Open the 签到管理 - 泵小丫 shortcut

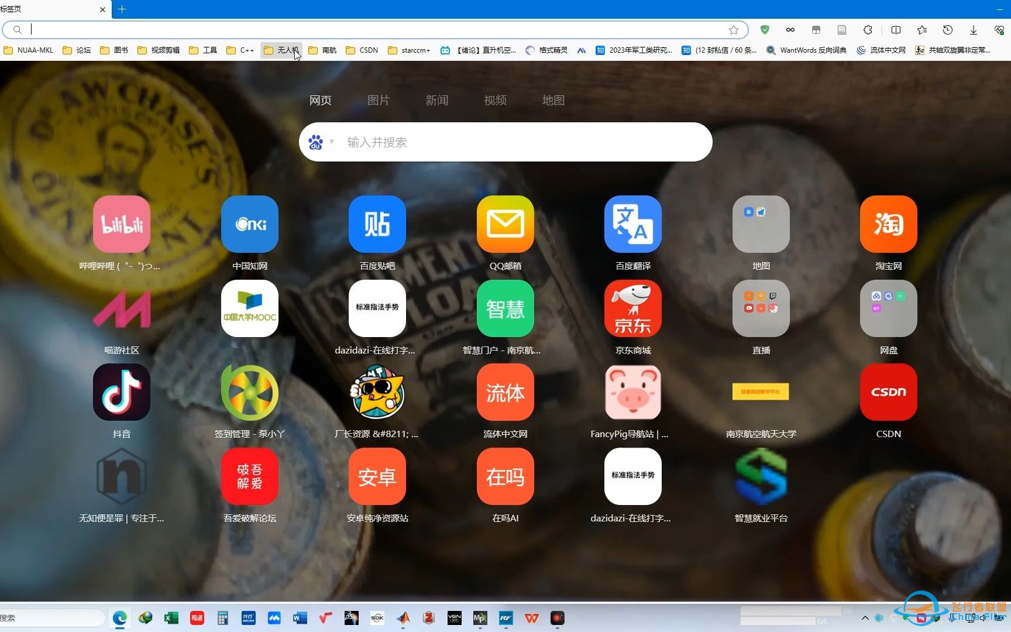250,392
